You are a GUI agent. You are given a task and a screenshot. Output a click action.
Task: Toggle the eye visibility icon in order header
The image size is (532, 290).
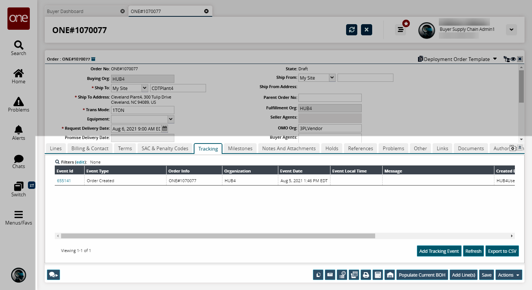click(x=513, y=59)
